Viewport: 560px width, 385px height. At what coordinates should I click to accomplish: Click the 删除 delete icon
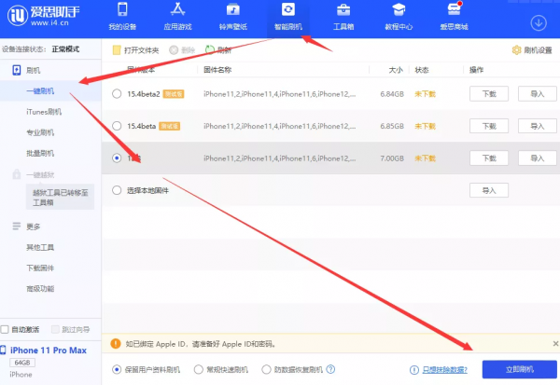pos(174,50)
